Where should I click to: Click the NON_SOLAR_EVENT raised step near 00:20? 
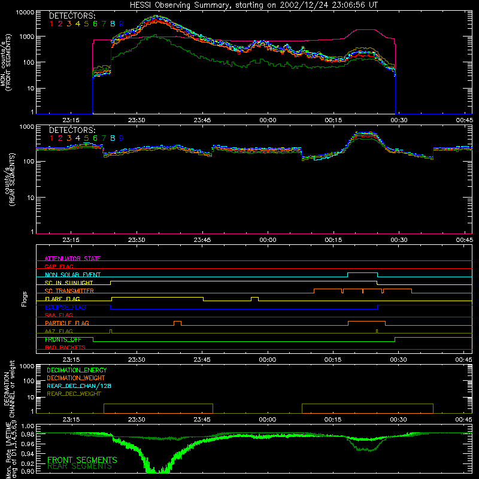pos(363,275)
